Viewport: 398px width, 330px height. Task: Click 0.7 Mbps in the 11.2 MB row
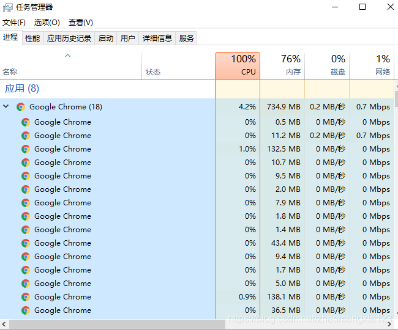[x=373, y=136]
